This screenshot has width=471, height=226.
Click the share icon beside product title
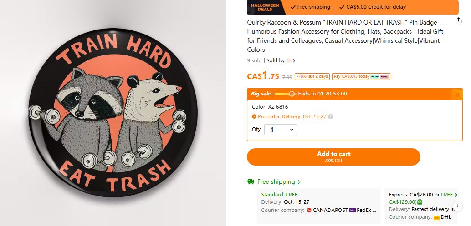point(458,21)
